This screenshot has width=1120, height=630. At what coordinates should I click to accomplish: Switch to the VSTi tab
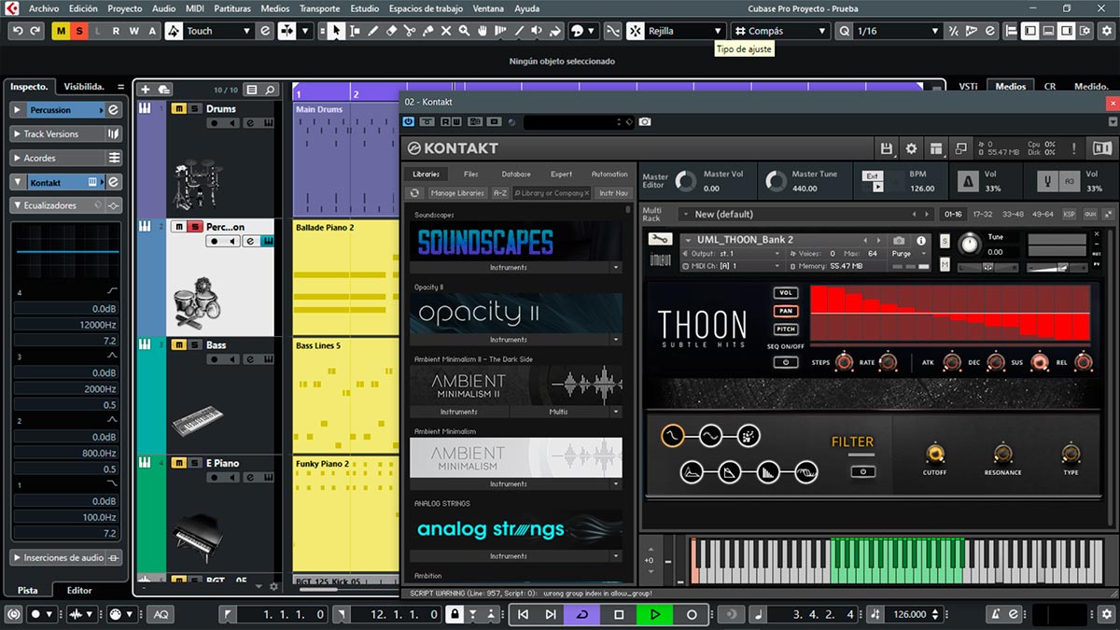(x=967, y=86)
